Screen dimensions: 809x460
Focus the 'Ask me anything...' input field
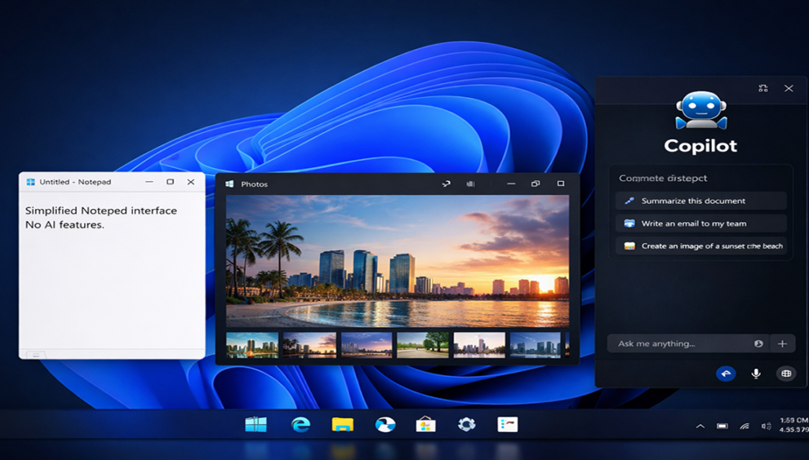tap(687, 343)
